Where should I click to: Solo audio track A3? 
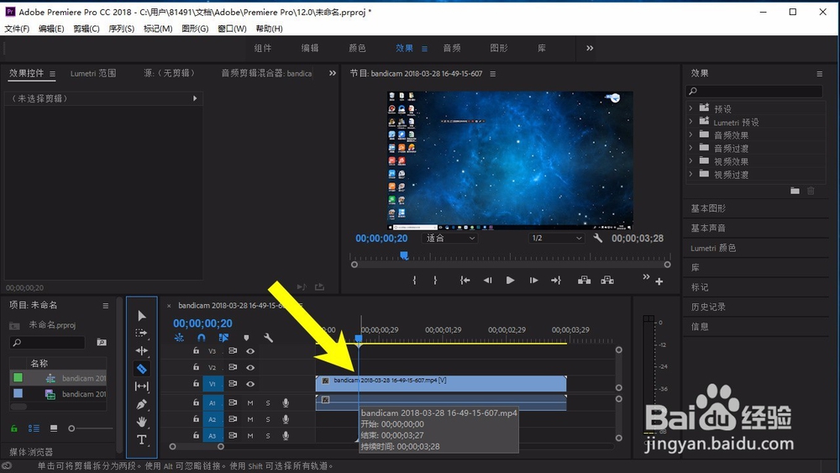coord(268,436)
